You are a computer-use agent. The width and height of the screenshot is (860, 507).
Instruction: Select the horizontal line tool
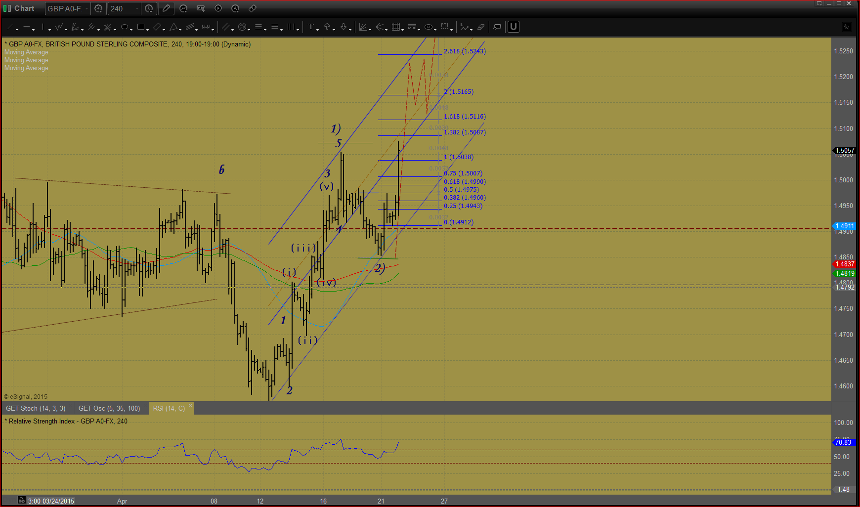(27, 27)
